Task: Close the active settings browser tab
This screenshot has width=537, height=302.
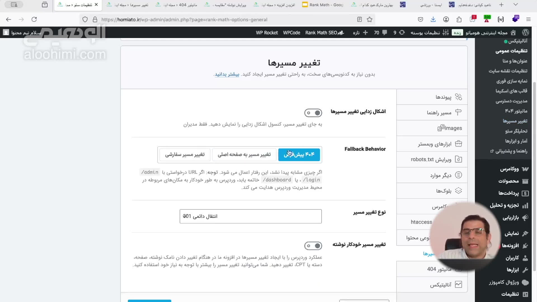Action: (x=96, y=5)
